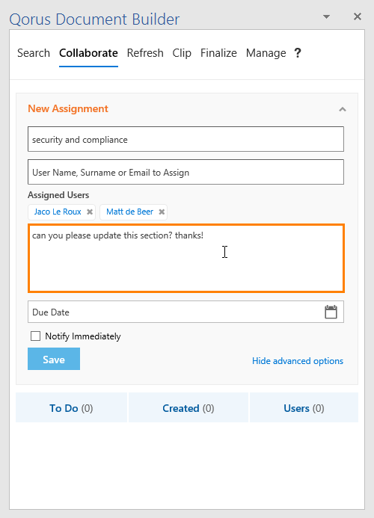Open the Refresh tab

(x=145, y=53)
